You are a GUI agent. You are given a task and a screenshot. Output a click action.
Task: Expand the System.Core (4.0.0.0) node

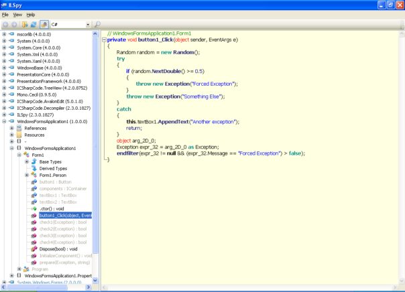coord(4,48)
